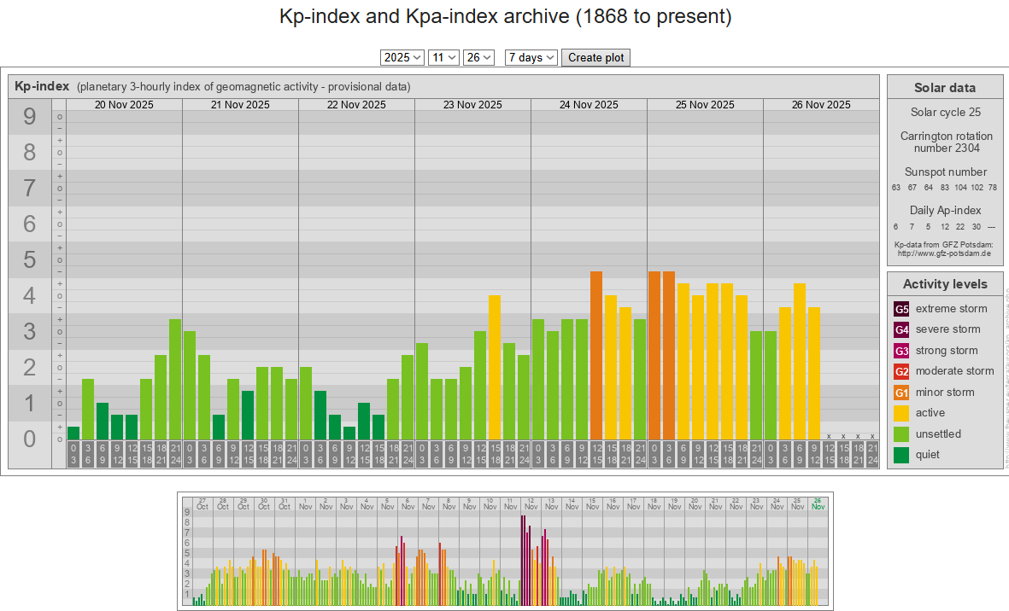Viewport: 1009px width, 611px height.
Task: Click the light green unsettled swatch
Action: [x=901, y=434]
